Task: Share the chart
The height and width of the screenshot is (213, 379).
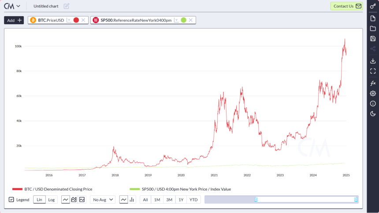Action: (x=373, y=49)
